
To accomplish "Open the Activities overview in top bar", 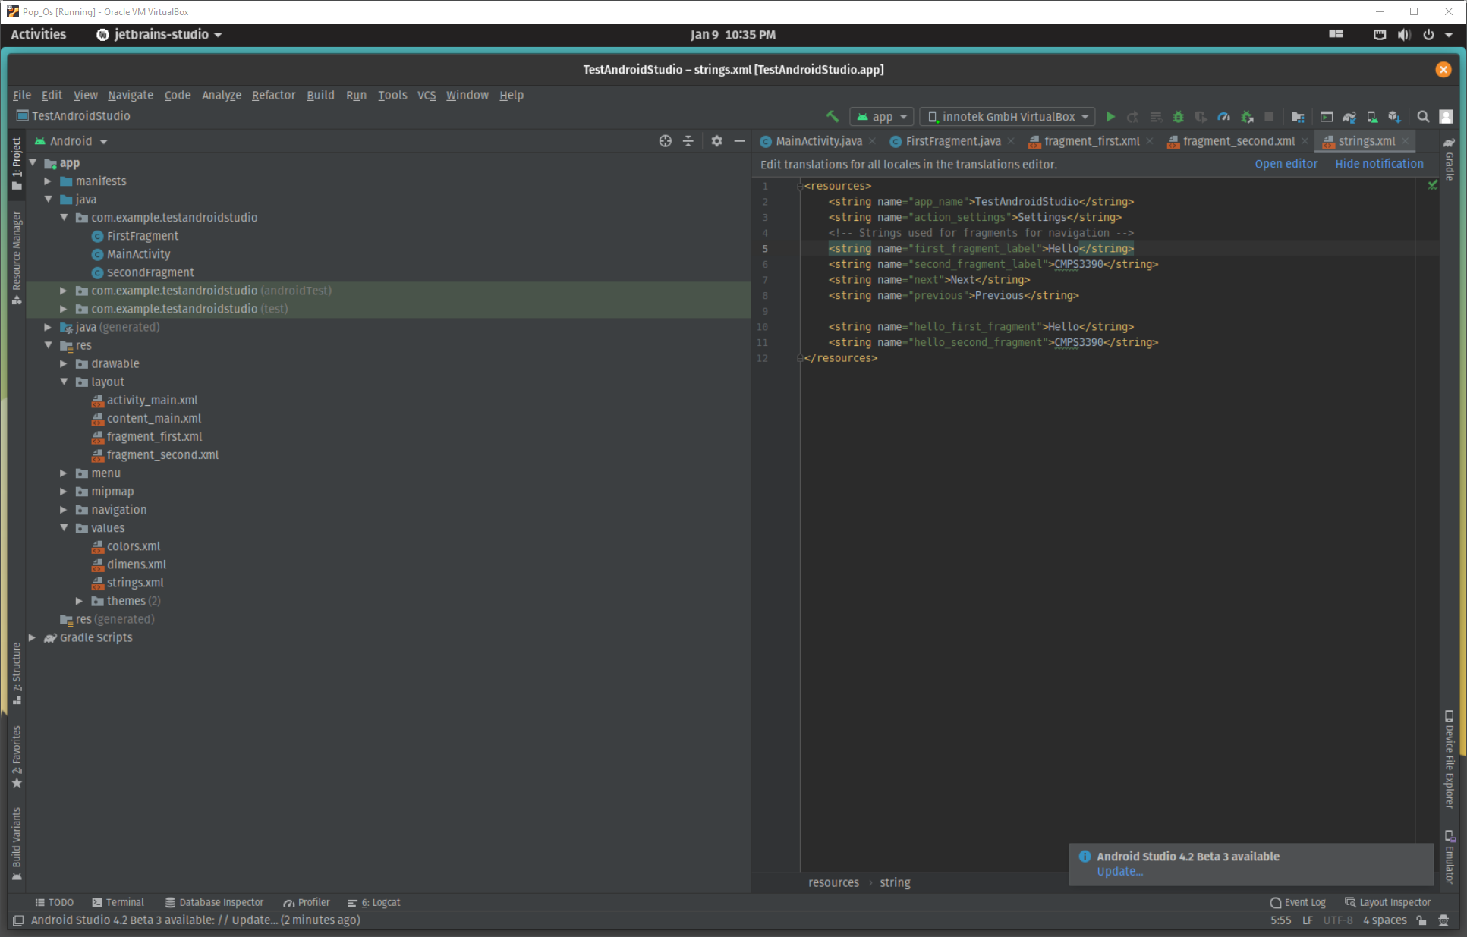I will (x=39, y=35).
